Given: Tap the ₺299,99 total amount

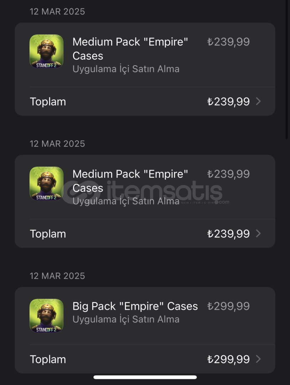Looking at the screenshot, I should (228, 359).
